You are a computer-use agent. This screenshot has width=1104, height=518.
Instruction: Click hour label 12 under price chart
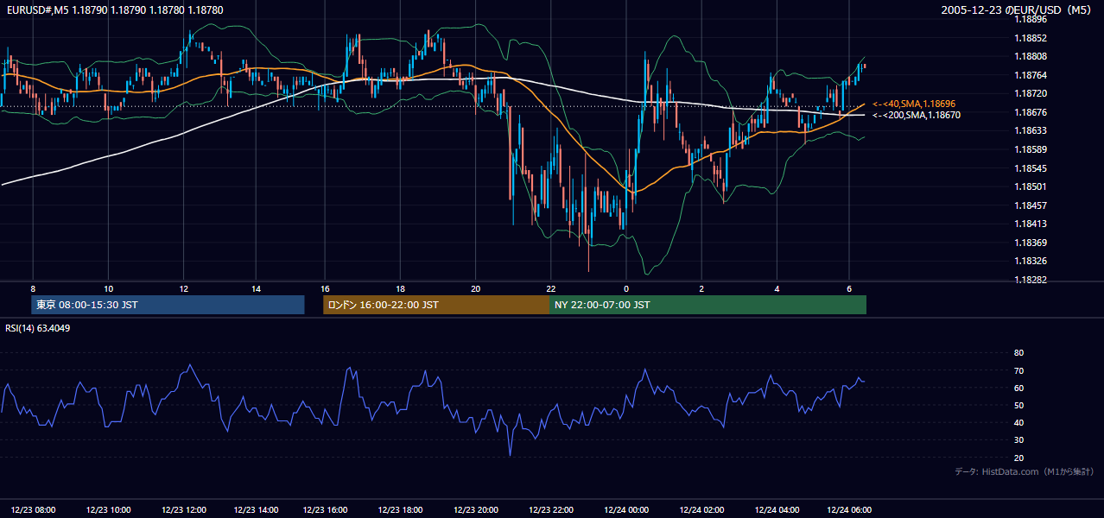pos(183,288)
